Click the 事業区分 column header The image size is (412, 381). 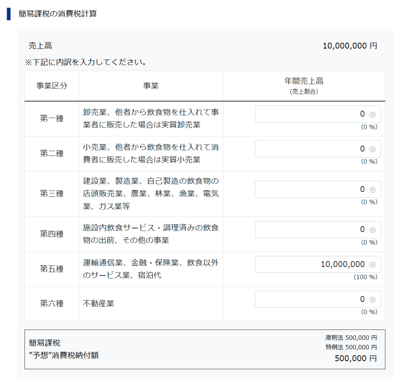pos(51,85)
